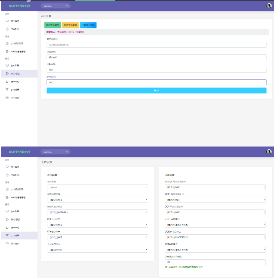Click the green MYM码支付 logo on the 支付设置 page
Image resolution: width=274 pixels, height=278 pixels.
point(20,152)
